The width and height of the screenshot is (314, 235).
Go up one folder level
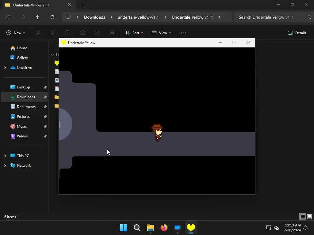point(38,17)
